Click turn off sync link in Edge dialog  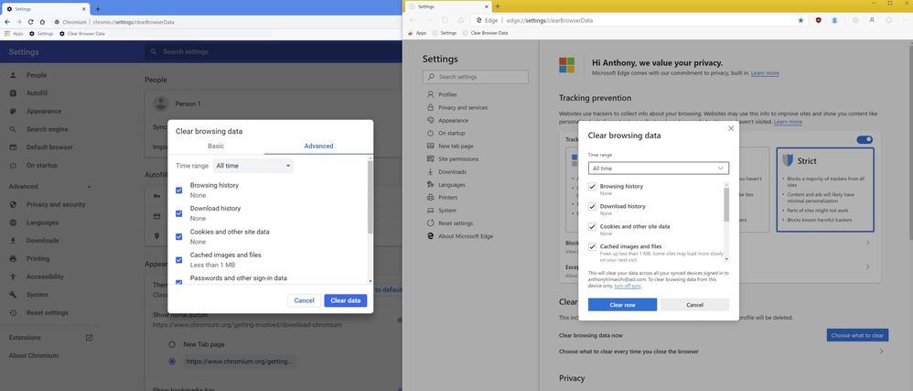click(x=627, y=286)
